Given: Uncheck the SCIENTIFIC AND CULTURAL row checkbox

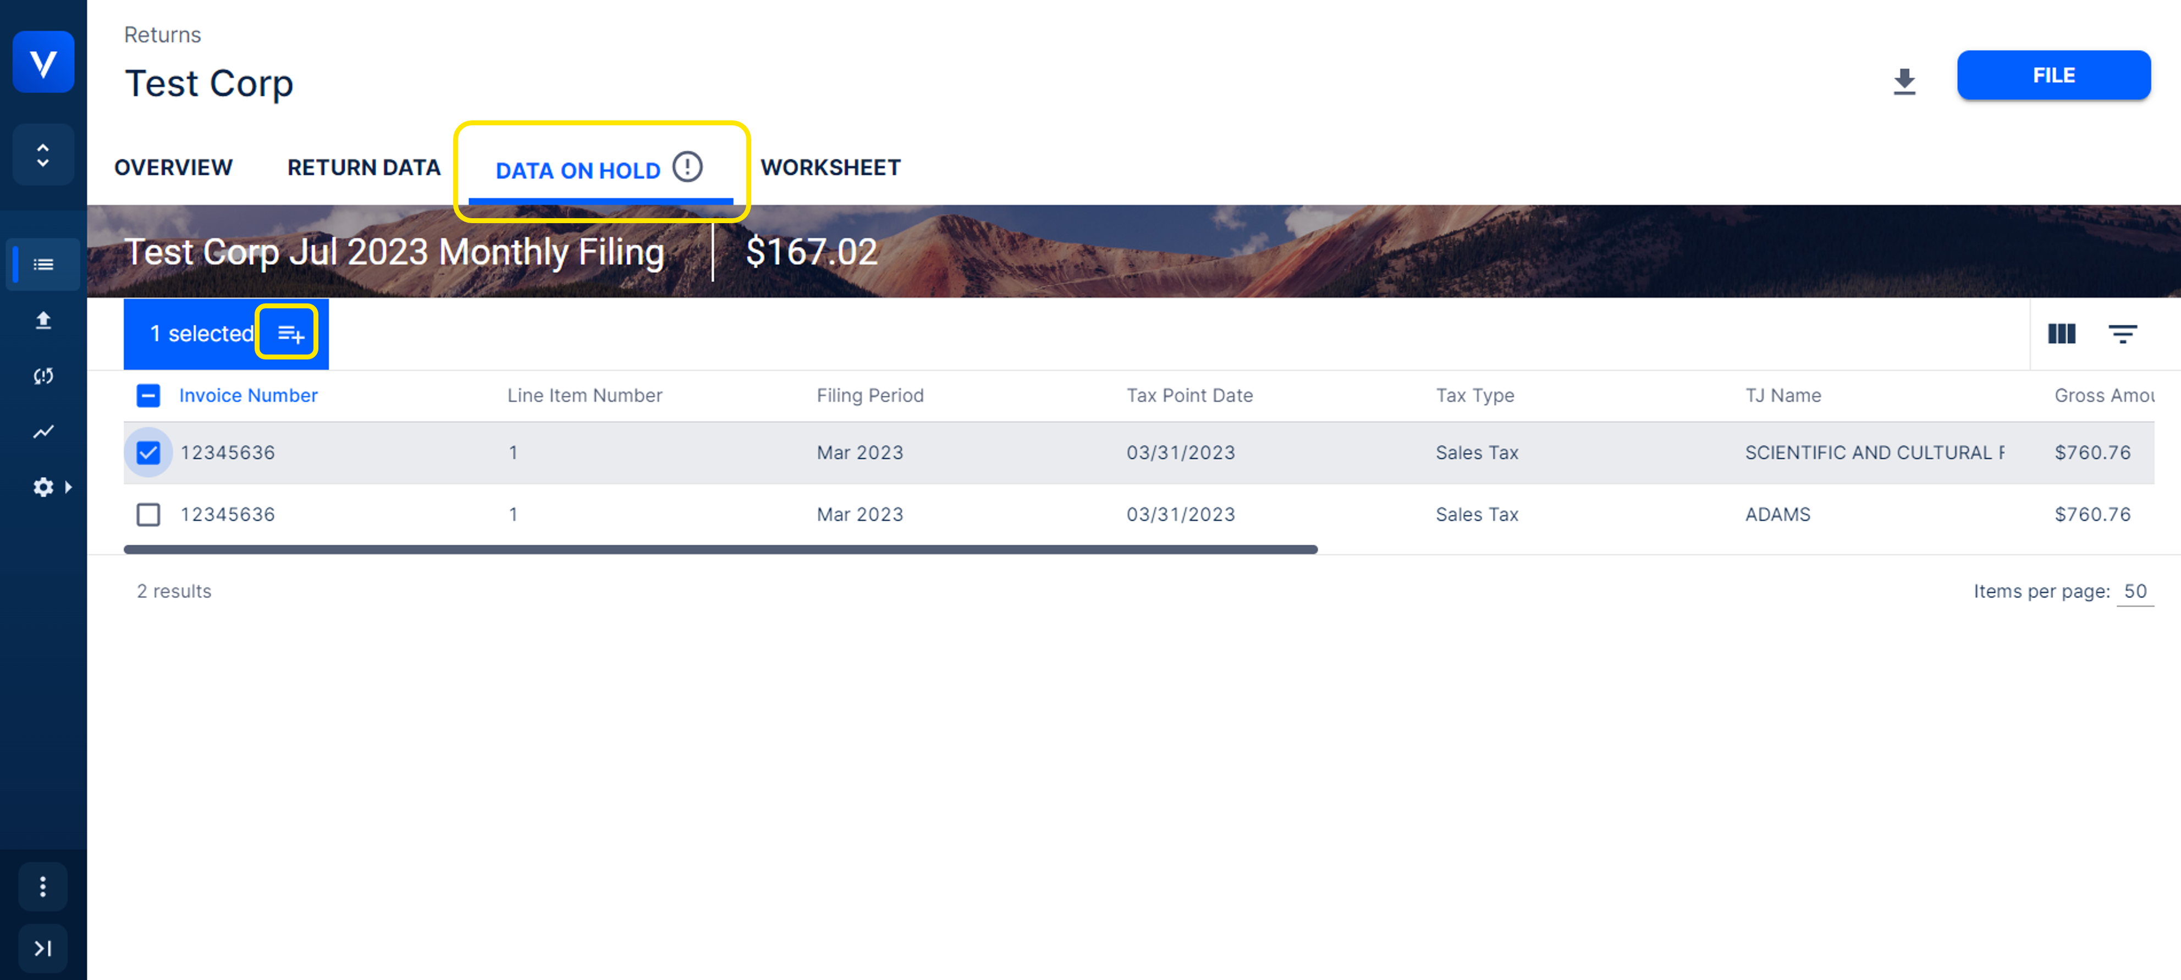Looking at the screenshot, I should coord(148,453).
